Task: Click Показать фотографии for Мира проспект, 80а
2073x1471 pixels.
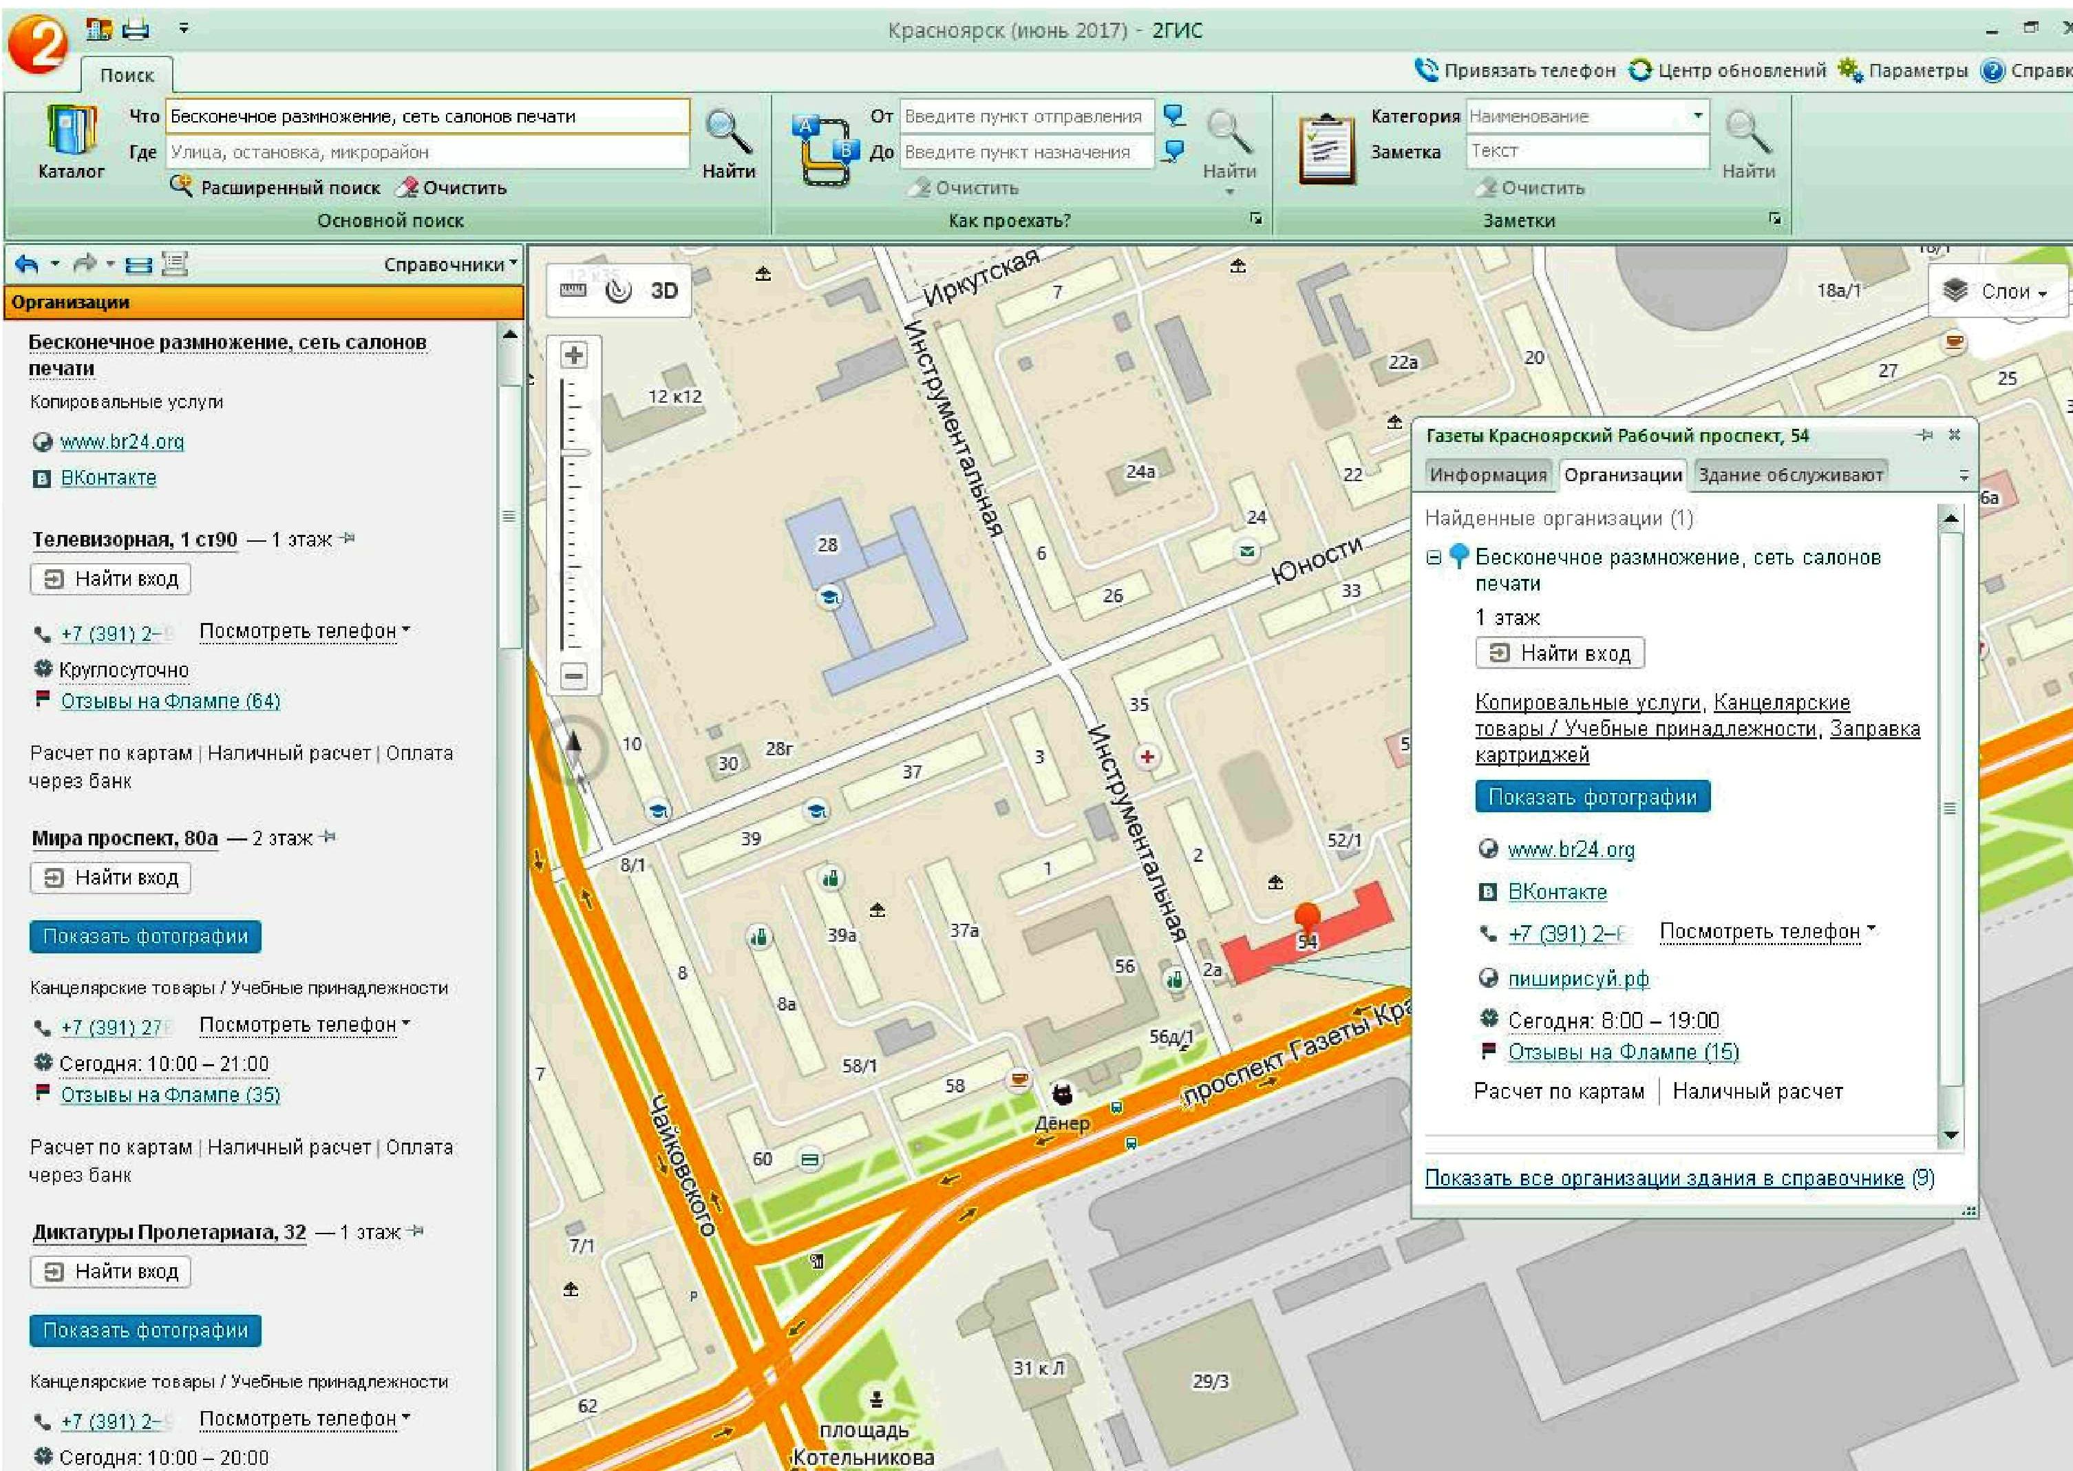Action: pos(145,937)
